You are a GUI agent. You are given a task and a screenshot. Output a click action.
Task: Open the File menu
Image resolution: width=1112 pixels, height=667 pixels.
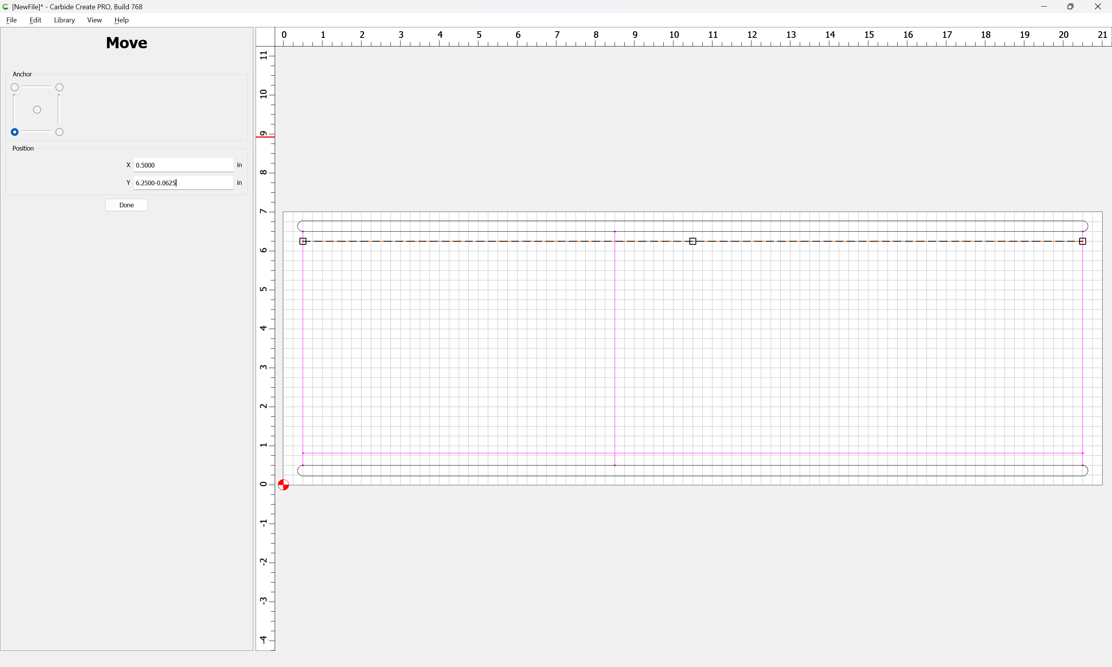[11, 20]
